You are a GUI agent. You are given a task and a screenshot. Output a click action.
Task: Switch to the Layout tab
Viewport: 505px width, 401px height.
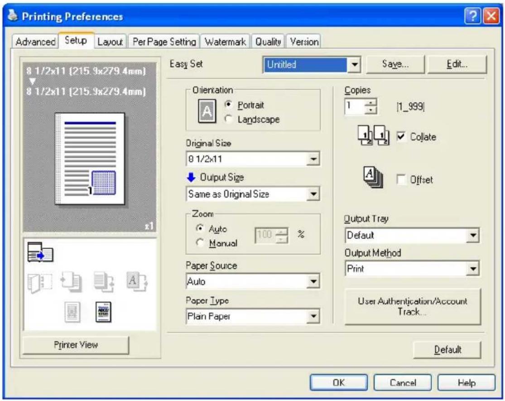tap(110, 42)
